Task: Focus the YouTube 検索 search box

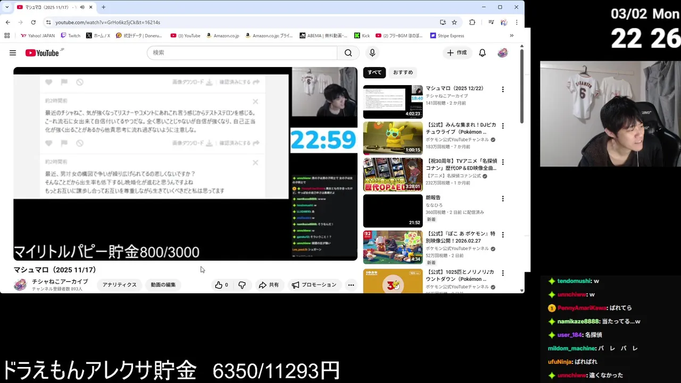Action: (242, 53)
